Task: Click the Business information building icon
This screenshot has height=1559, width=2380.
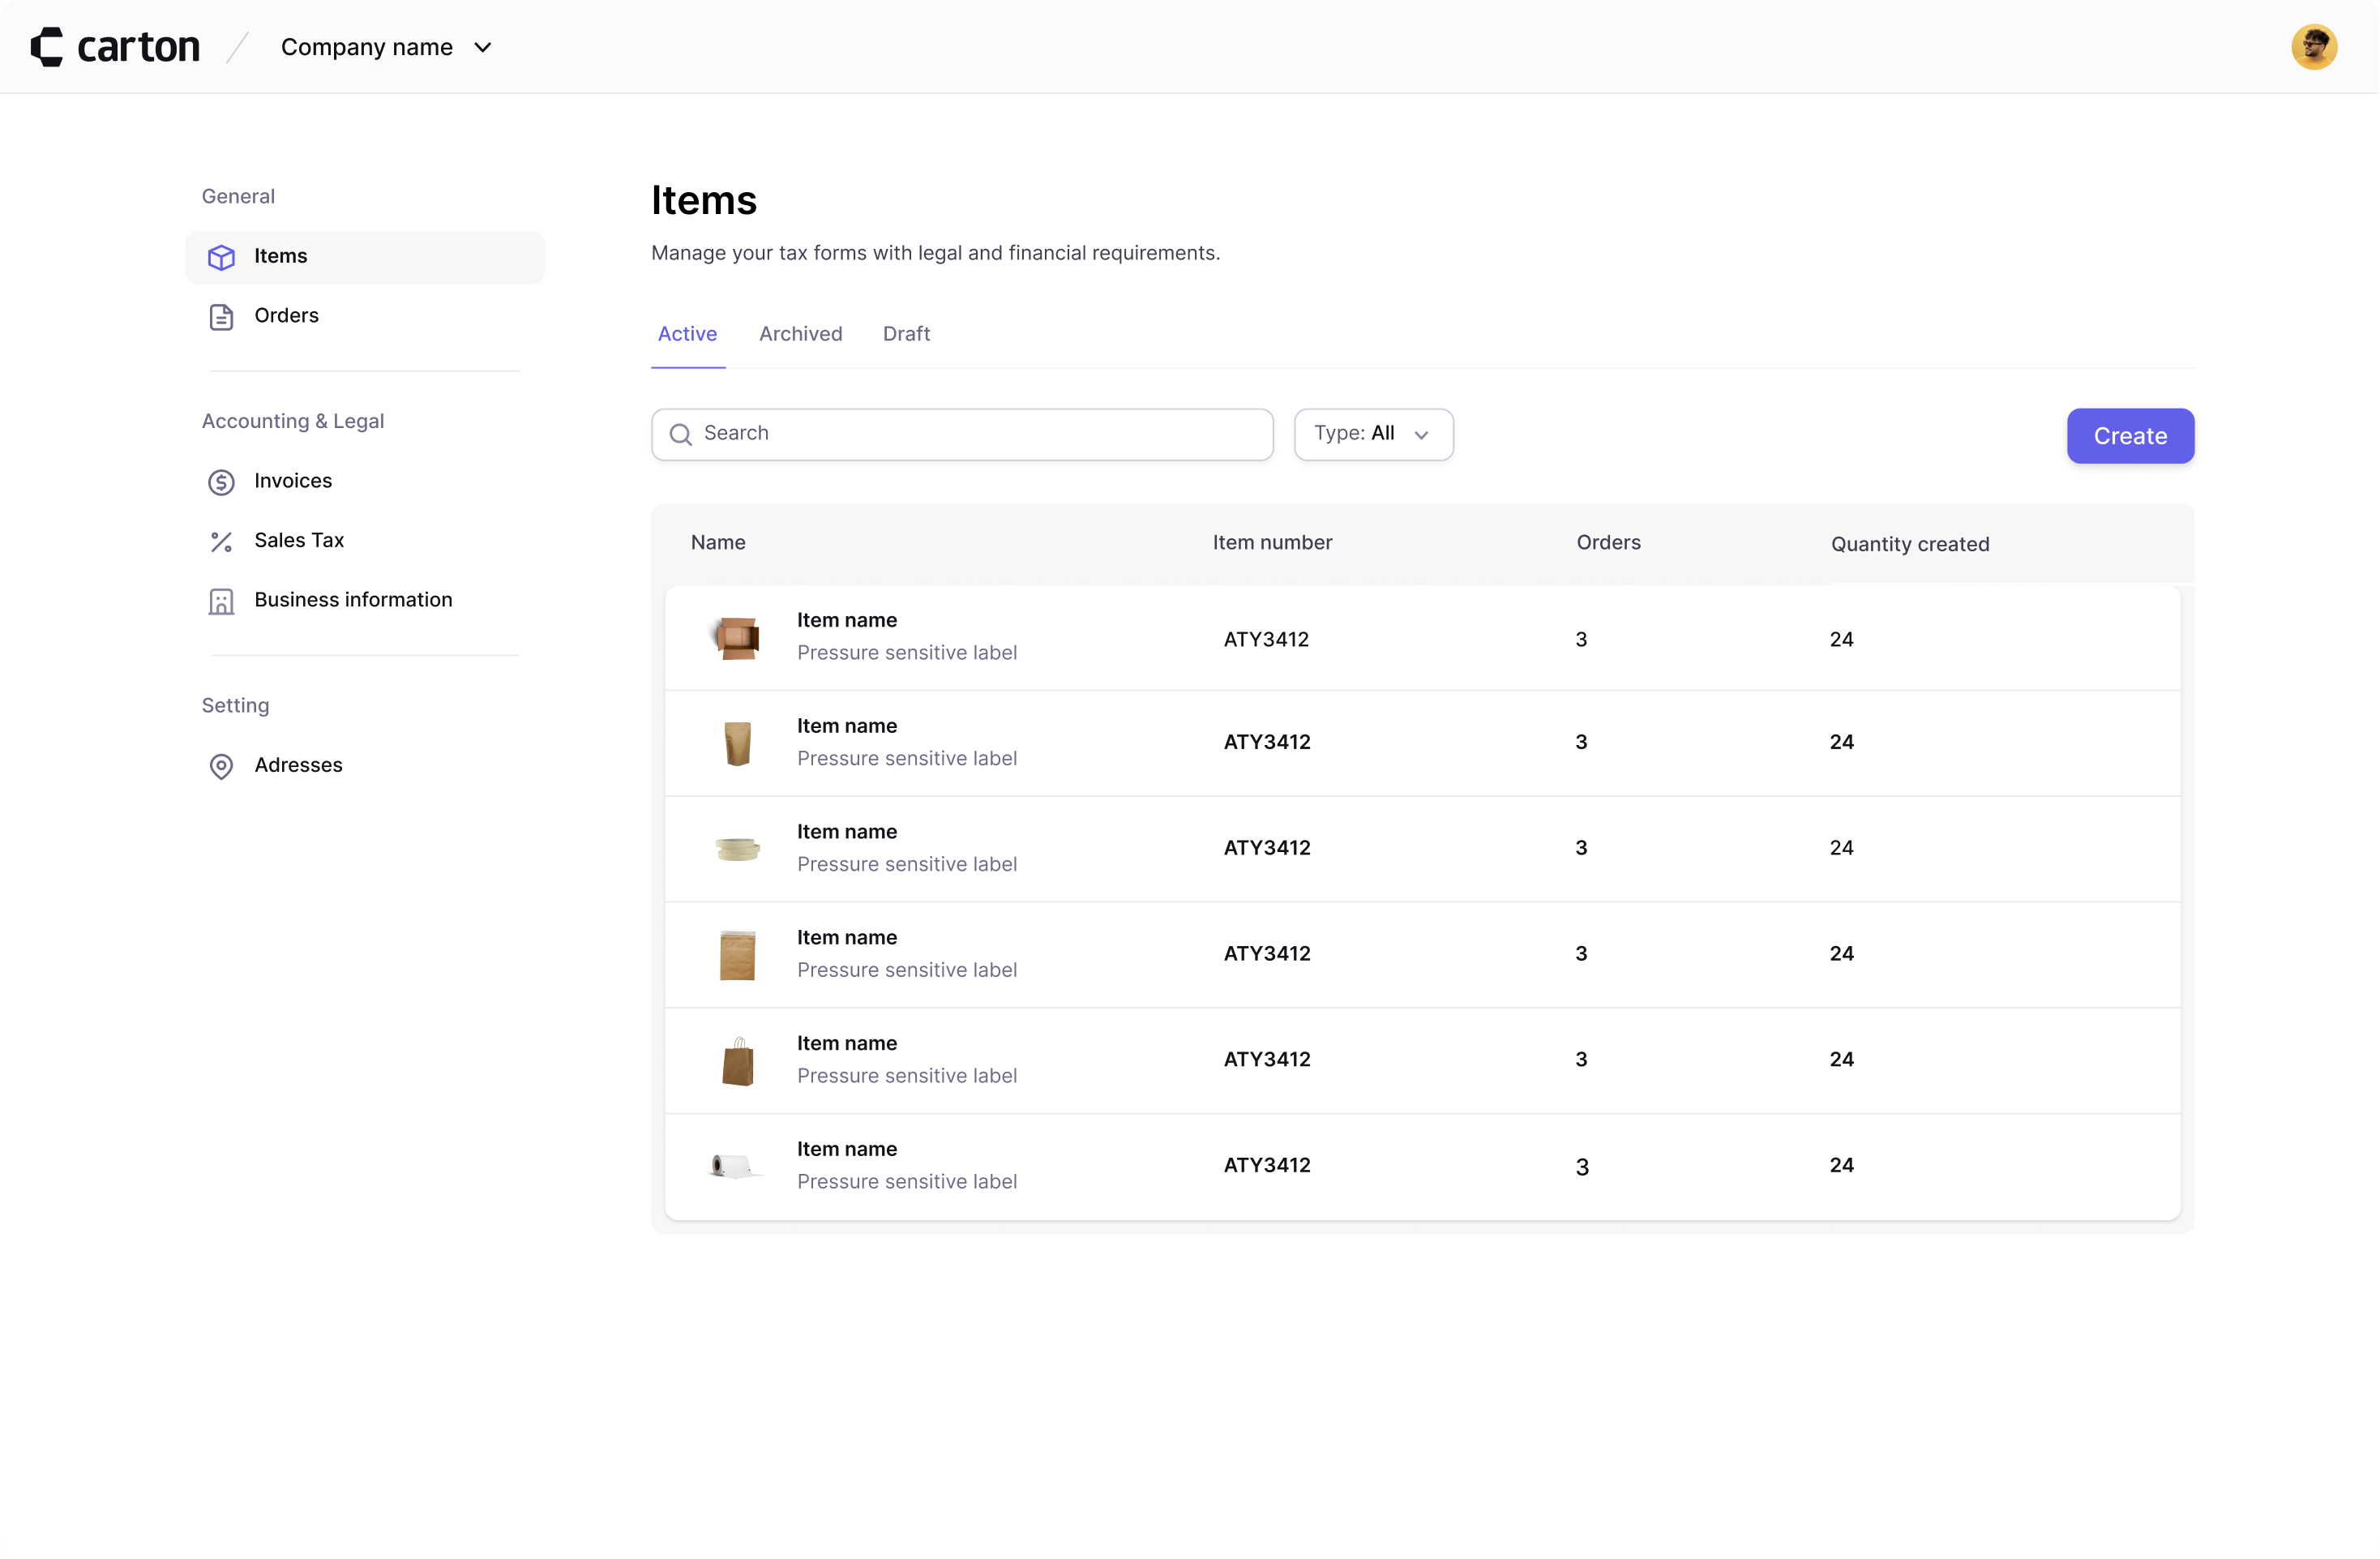Action: pyautogui.click(x=221, y=601)
